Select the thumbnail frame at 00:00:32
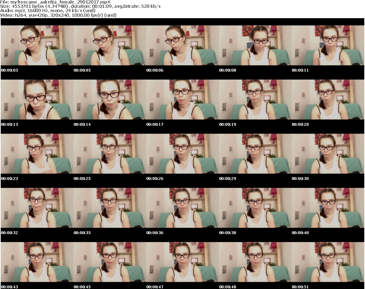This screenshot has height=289, width=365. coord(37,208)
